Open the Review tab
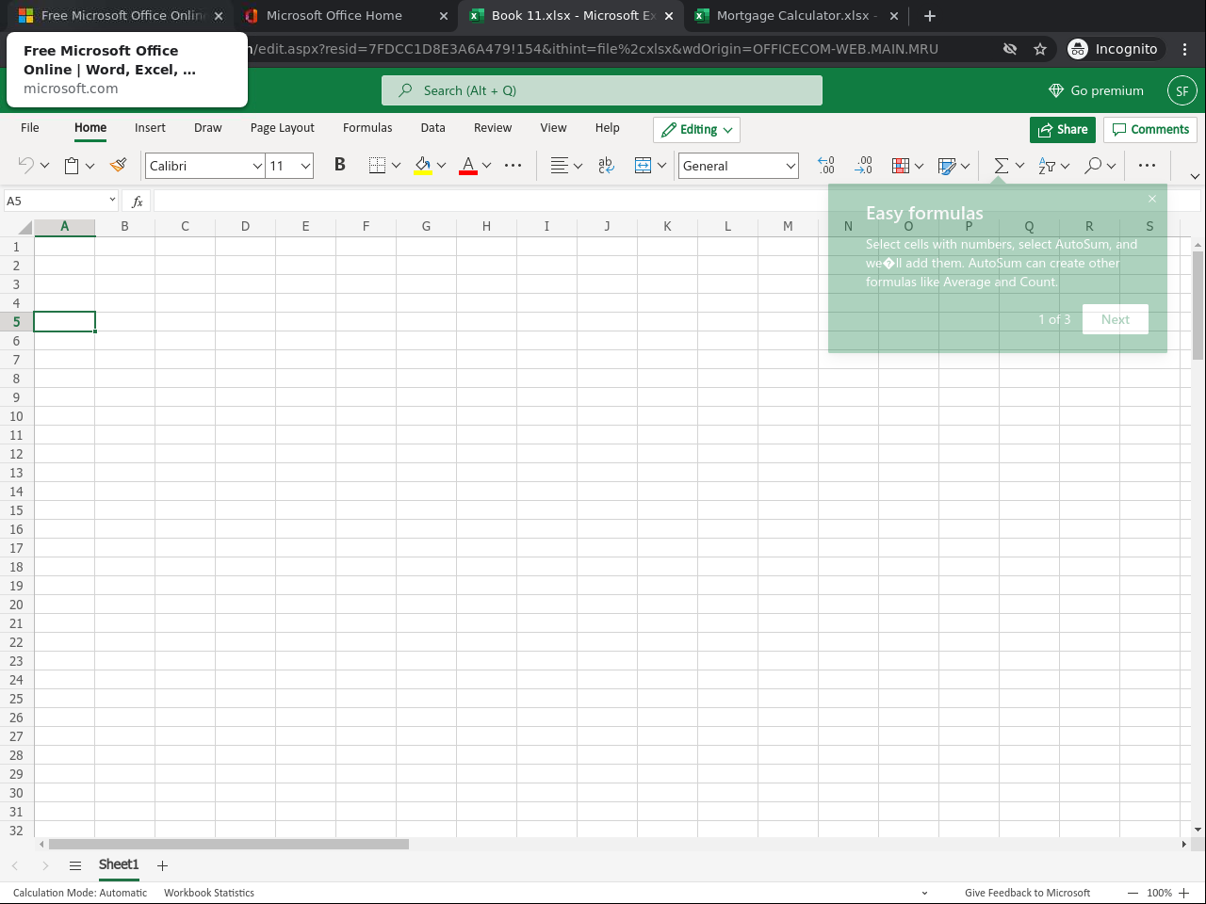Screen dimensions: 1206x904 493,128
